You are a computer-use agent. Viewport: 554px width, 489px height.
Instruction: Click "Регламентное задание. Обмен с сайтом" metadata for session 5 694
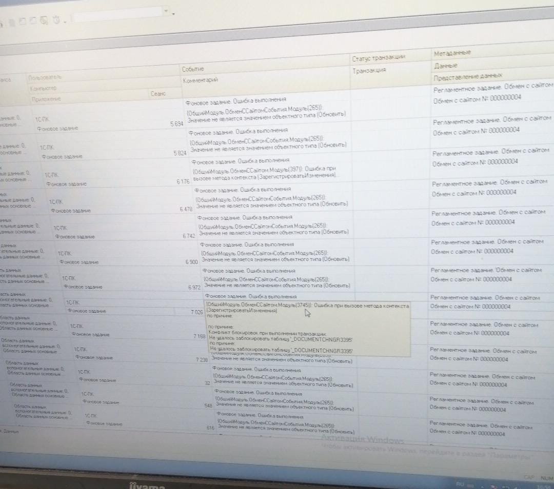pyautogui.click(x=493, y=87)
